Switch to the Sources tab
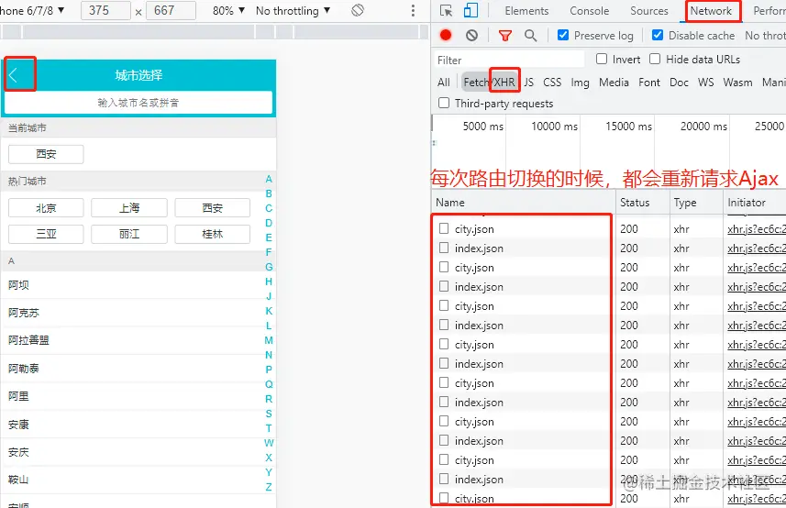 (649, 10)
